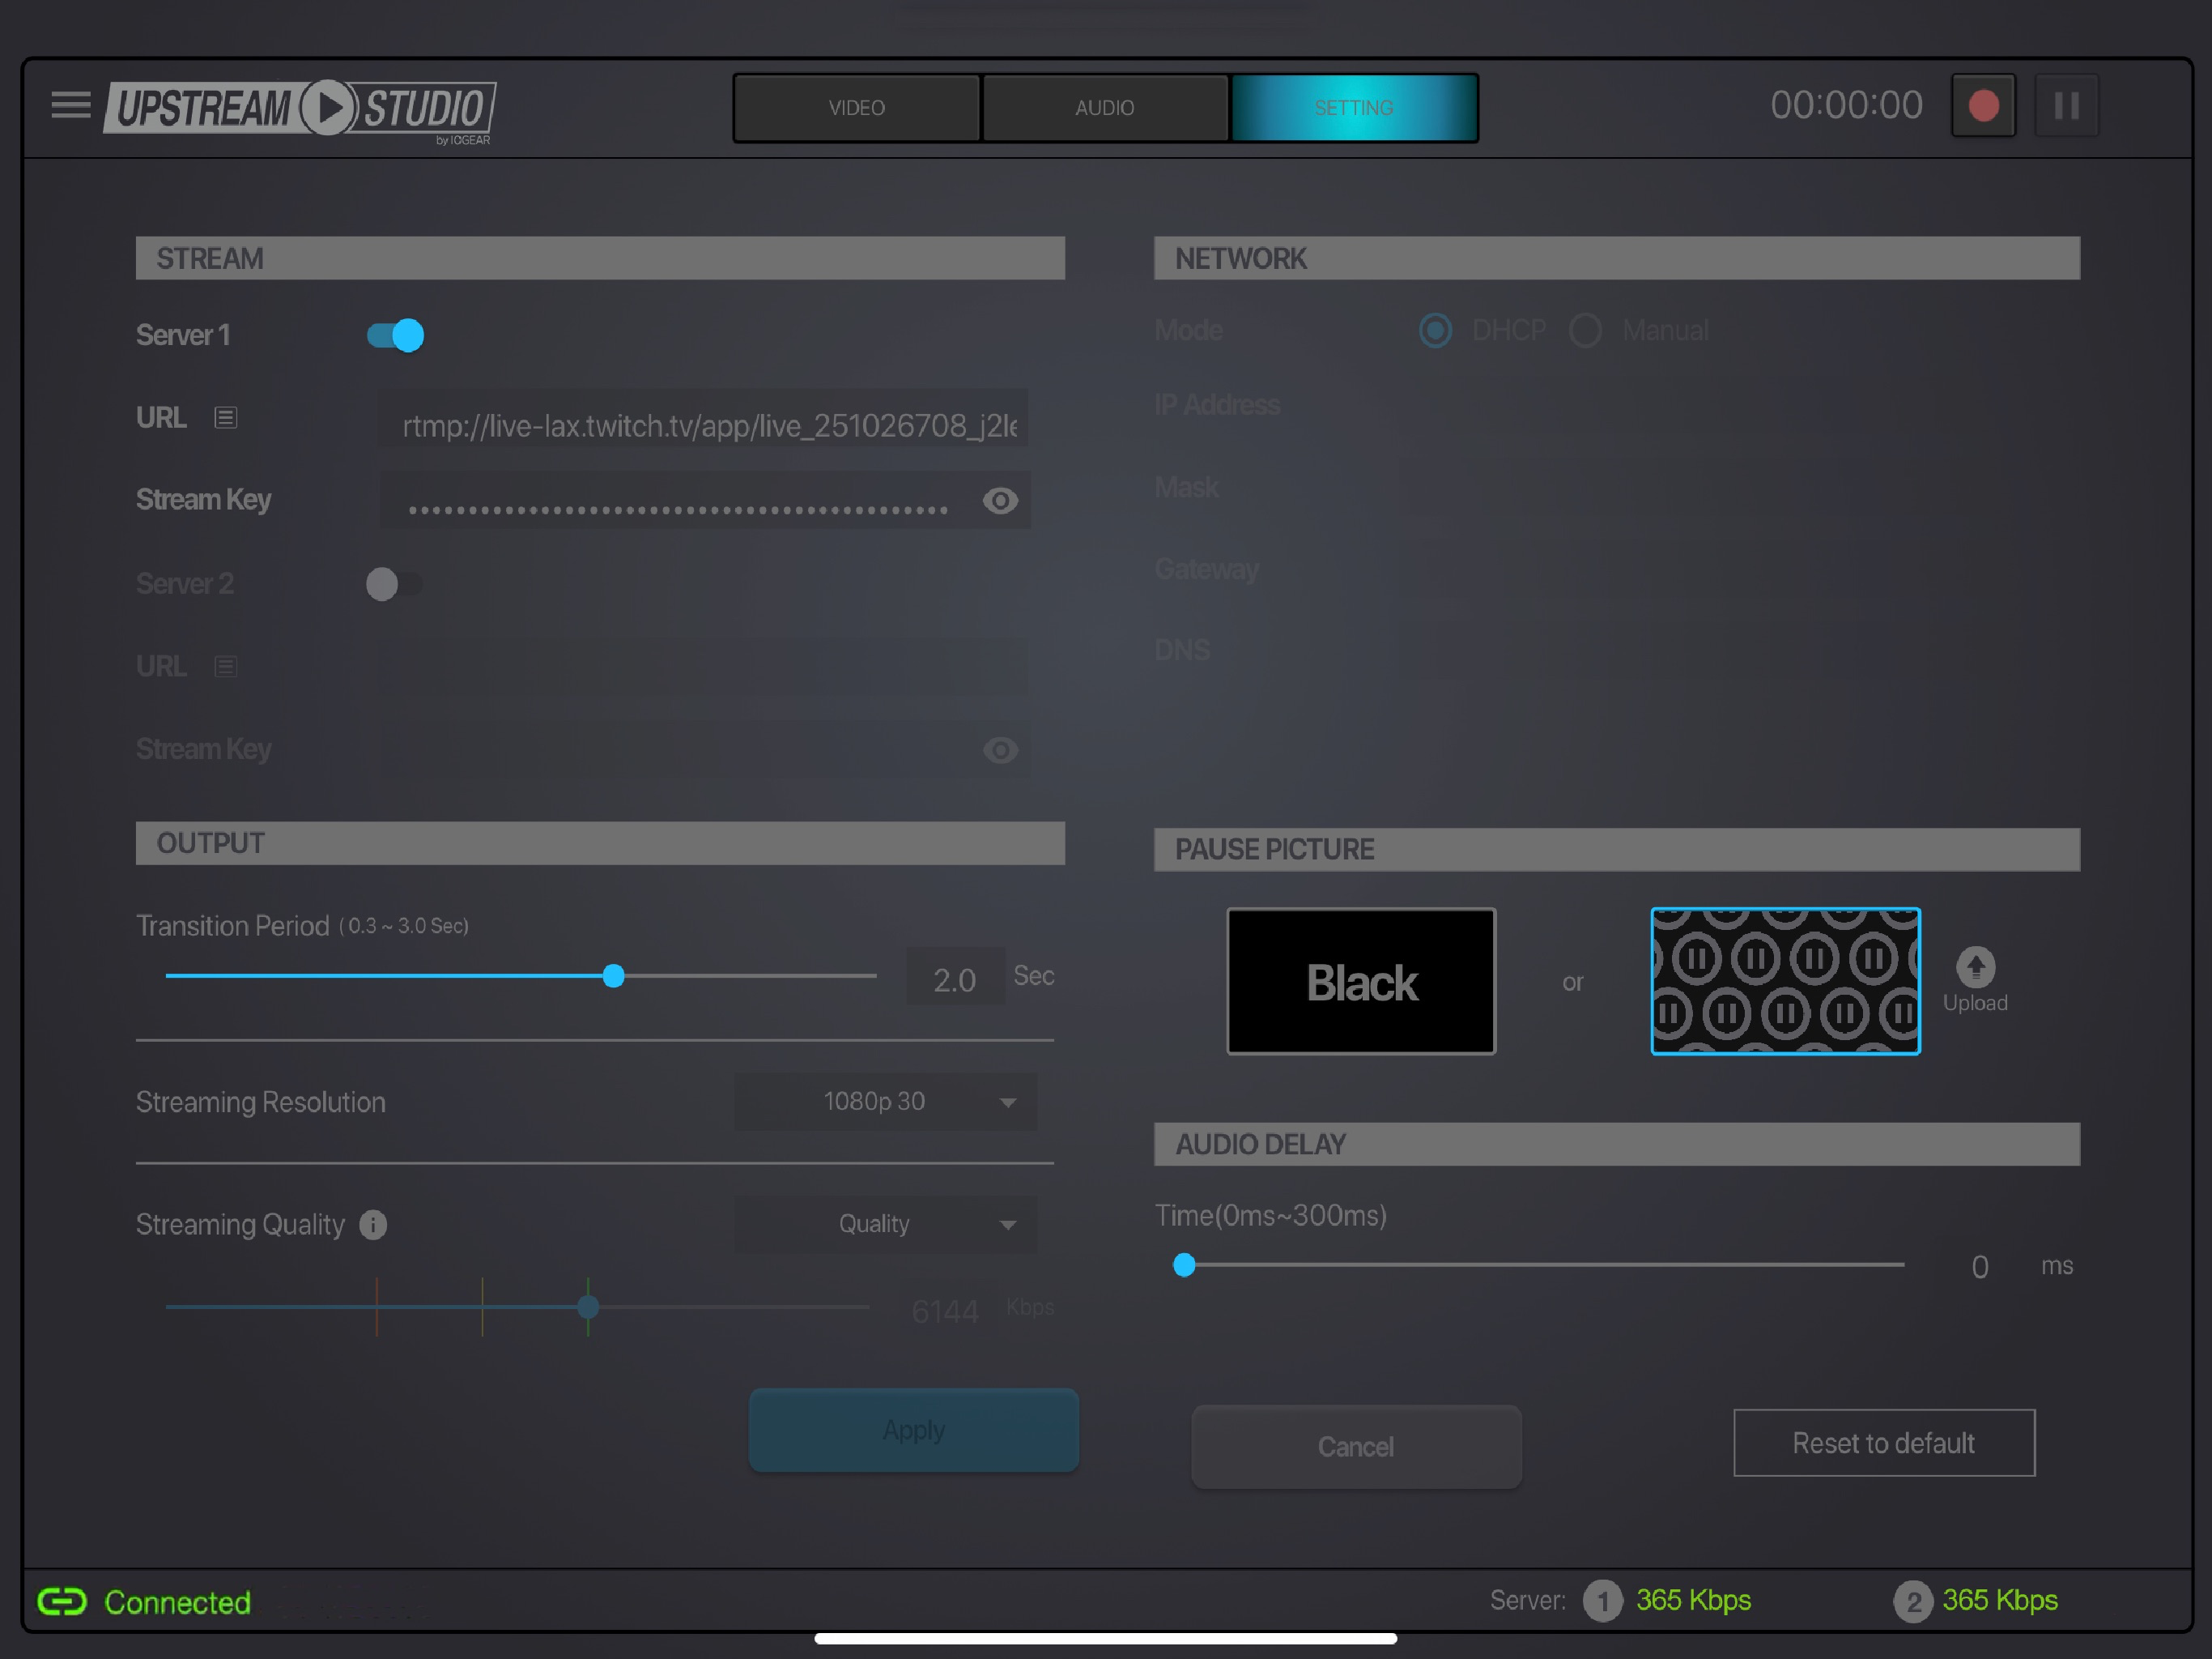Click the Audio Delay slider handle
Image resolution: width=2212 pixels, height=1659 pixels.
coord(1184,1266)
